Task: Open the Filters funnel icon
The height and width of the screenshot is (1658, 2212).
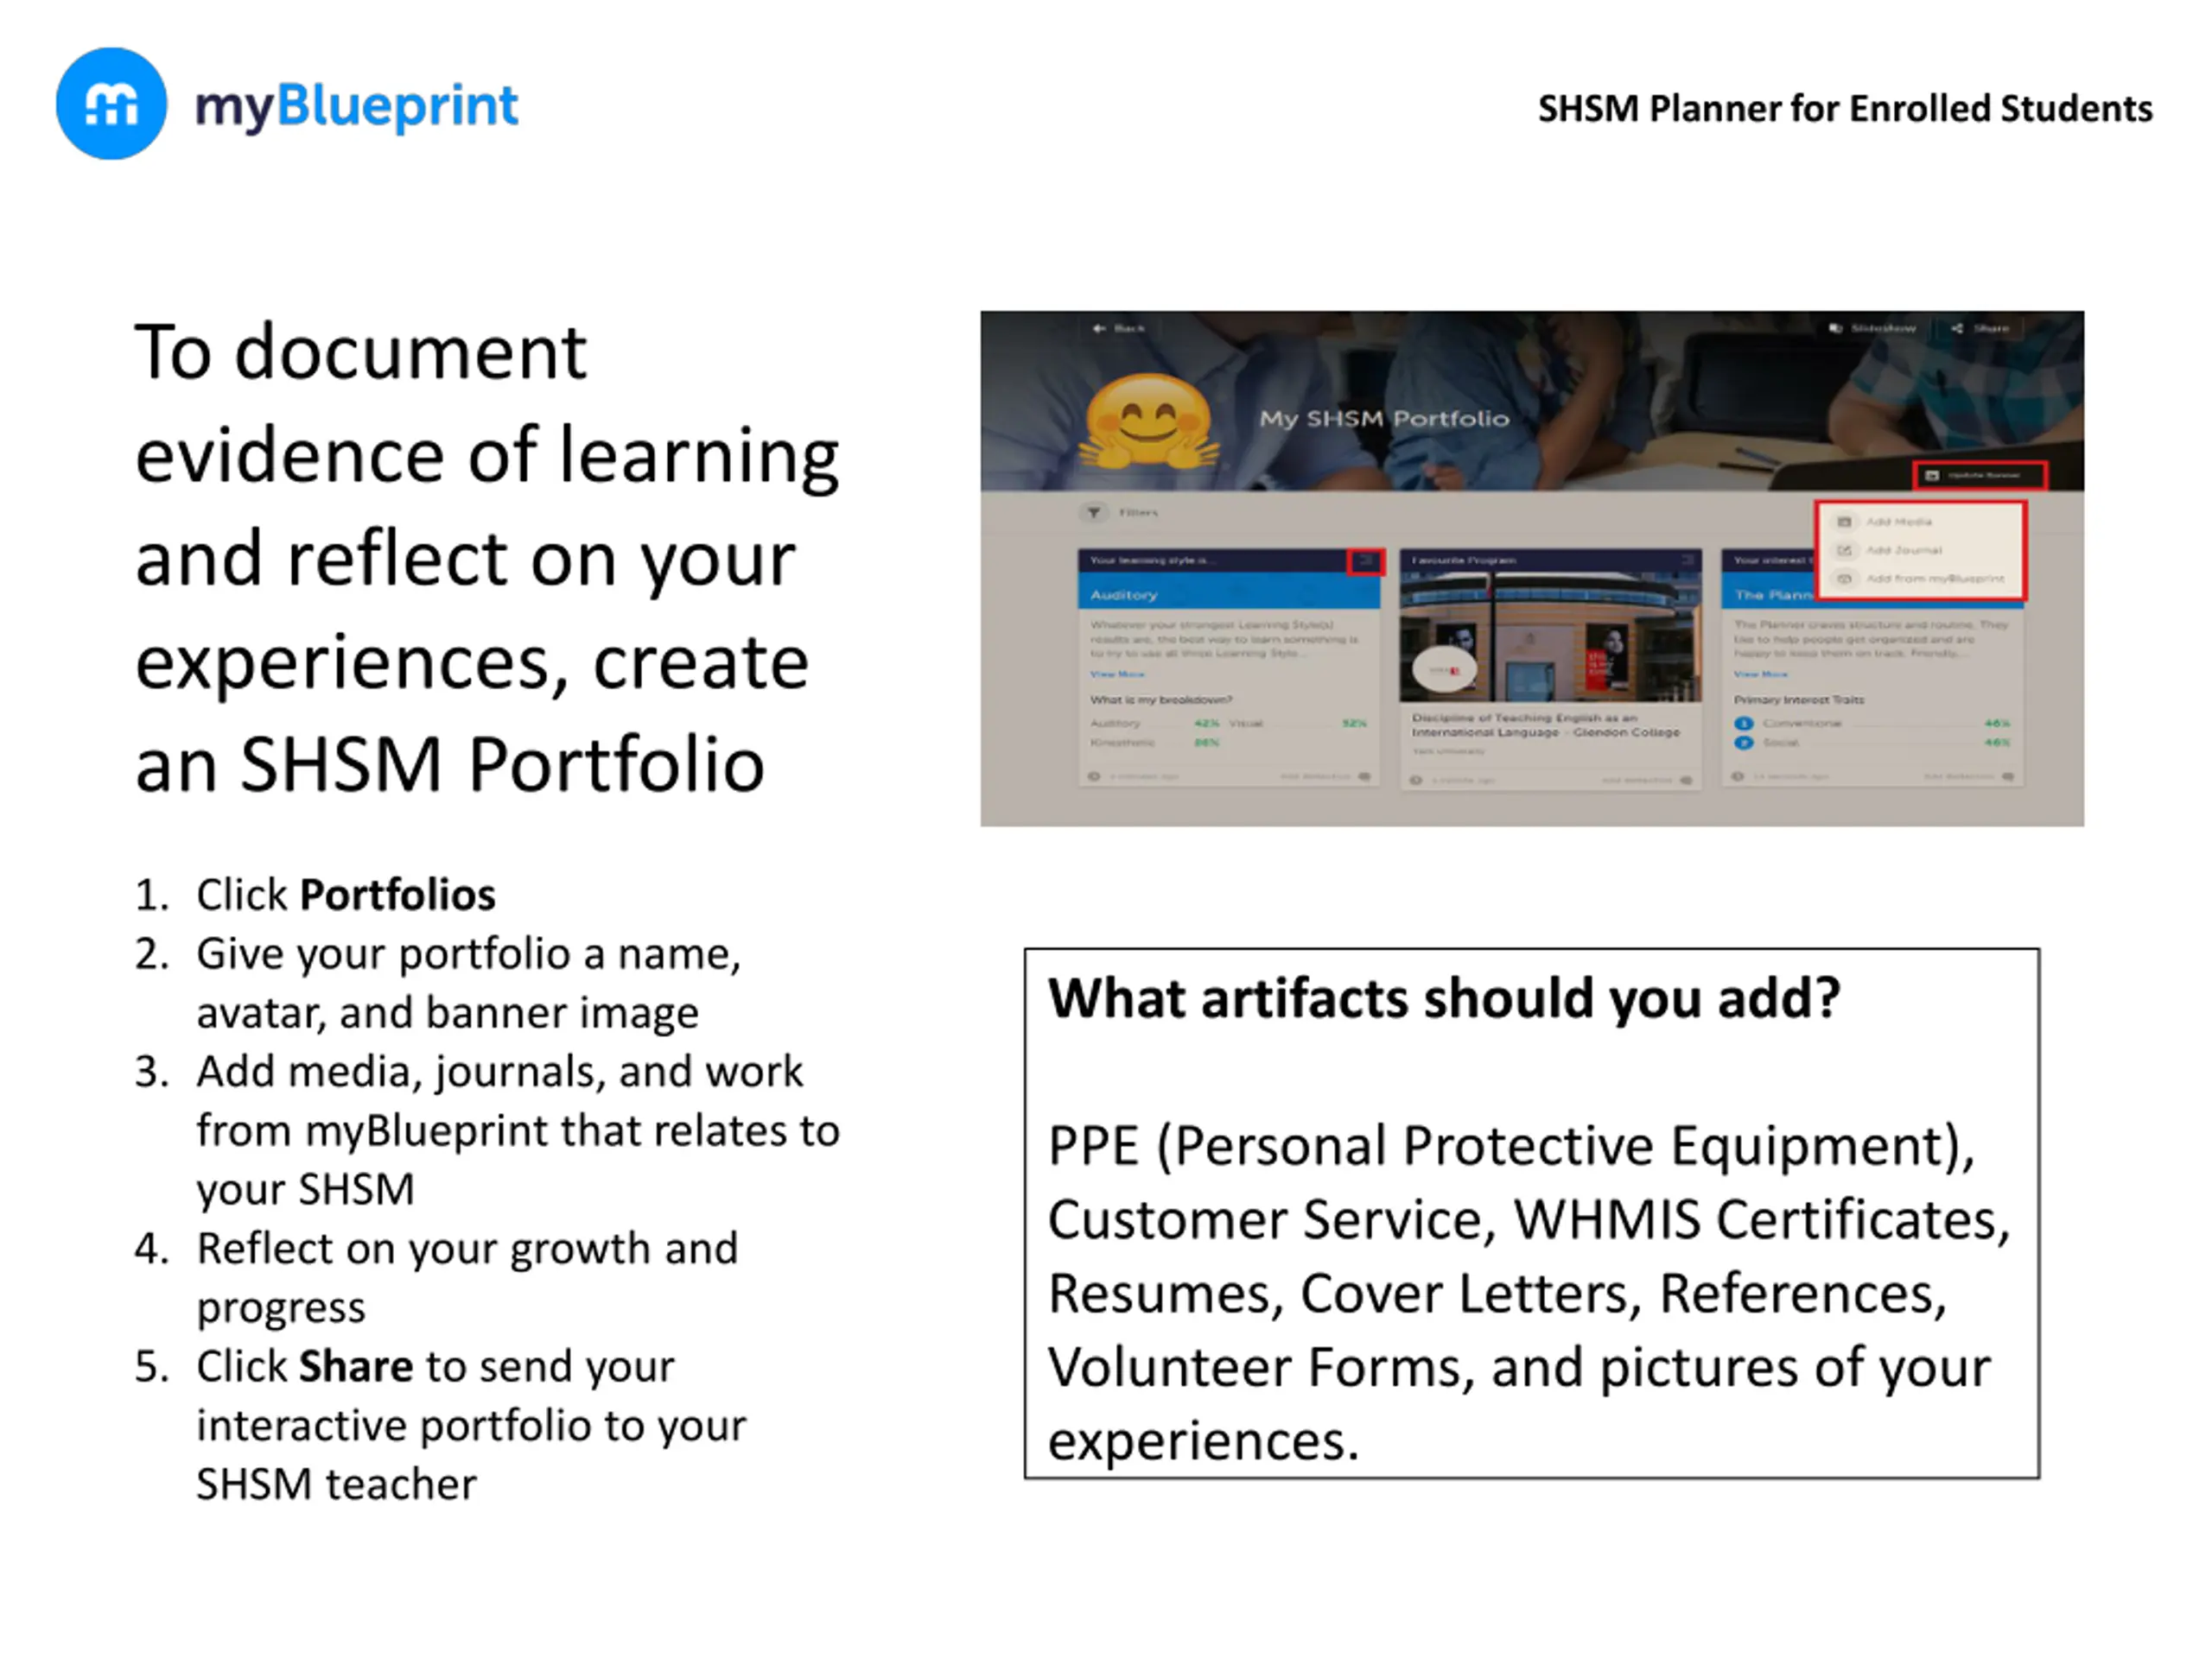Action: pyautogui.click(x=1094, y=513)
